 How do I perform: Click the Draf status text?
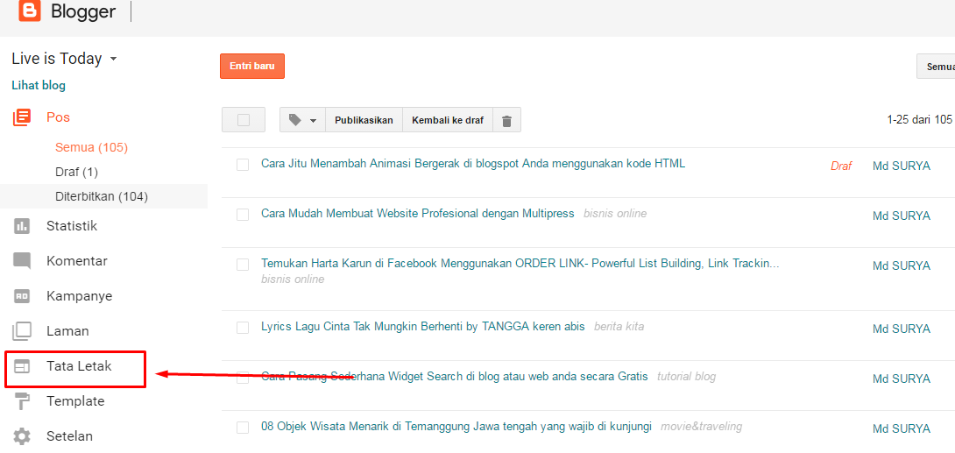841,166
